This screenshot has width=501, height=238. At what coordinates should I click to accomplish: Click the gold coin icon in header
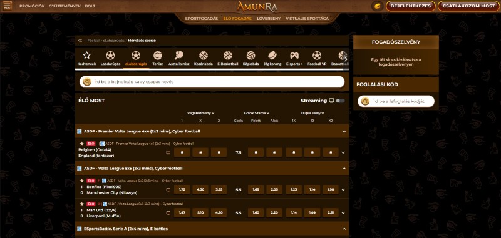pyautogui.click(x=378, y=6)
